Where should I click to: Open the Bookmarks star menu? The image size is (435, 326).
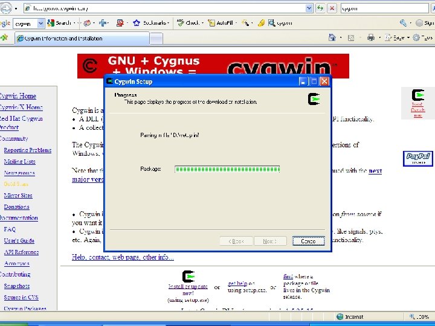tap(150, 23)
